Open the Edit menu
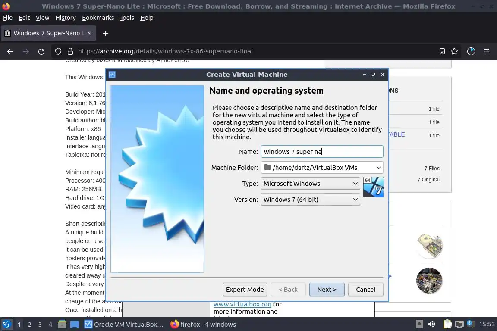Image resolution: width=497 pixels, height=331 pixels. click(x=24, y=18)
